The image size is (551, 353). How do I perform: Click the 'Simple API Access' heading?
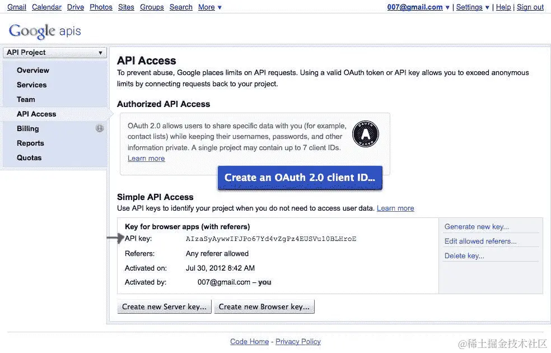[x=155, y=197]
